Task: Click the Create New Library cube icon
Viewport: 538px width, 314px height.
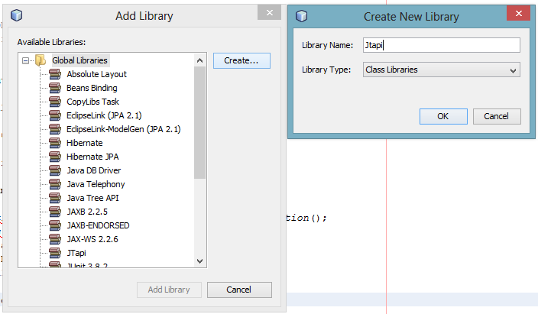Action: point(302,16)
